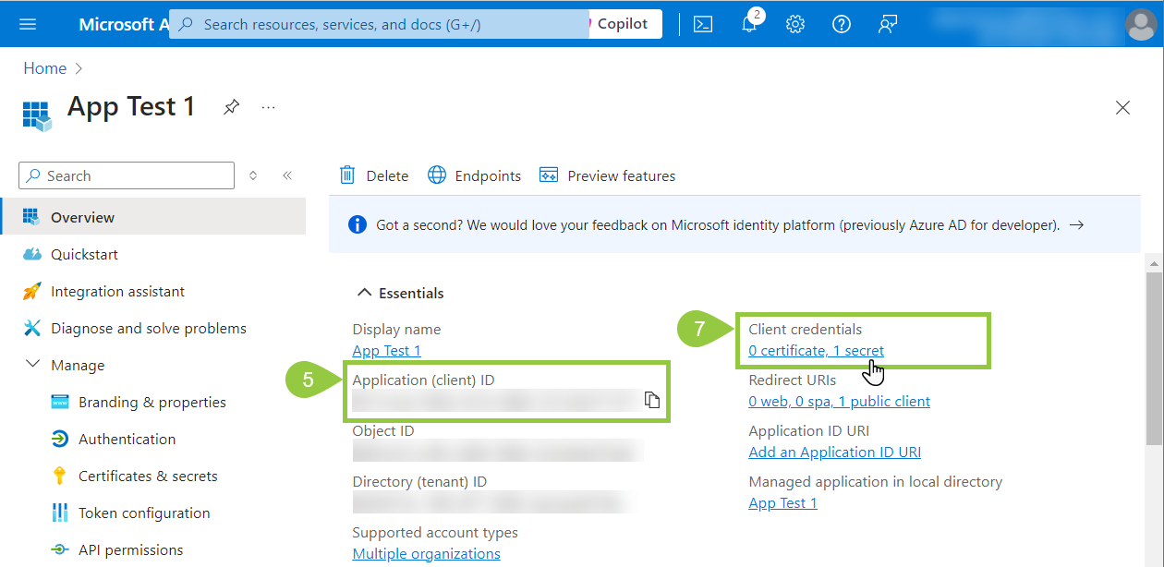Open the Copilot button
The height and width of the screenshot is (567, 1164).
[622, 24]
